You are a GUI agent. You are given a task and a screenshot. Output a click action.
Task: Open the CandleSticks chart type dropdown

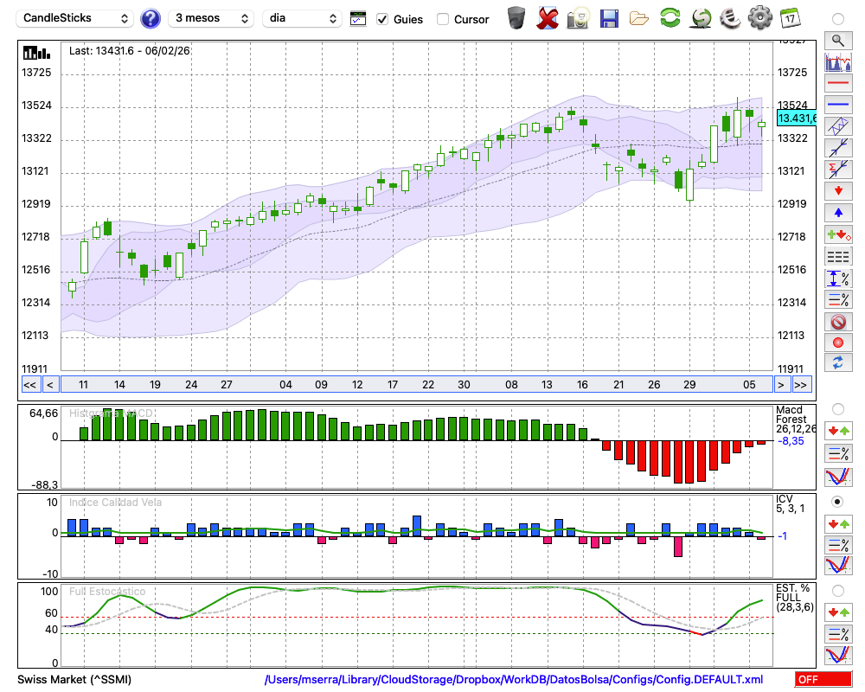tap(76, 18)
